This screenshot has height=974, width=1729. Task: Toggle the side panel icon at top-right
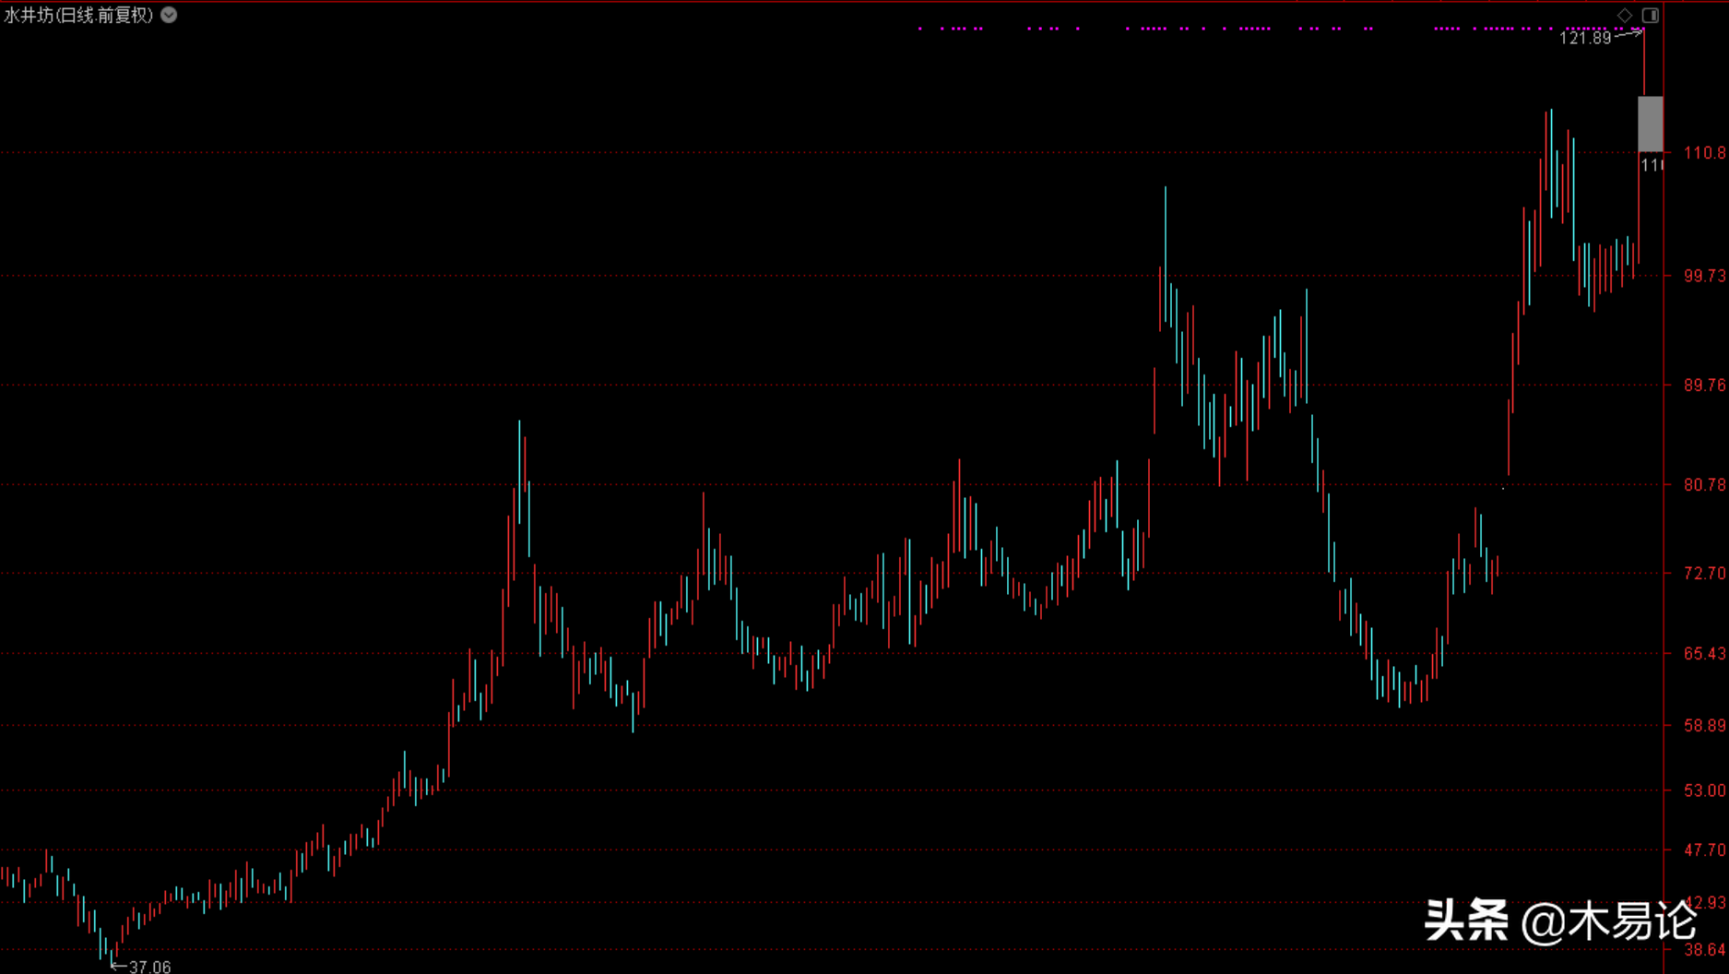(x=1650, y=15)
